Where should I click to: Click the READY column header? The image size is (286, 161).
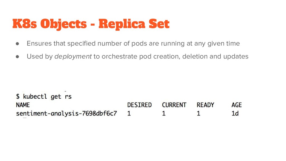205,105
